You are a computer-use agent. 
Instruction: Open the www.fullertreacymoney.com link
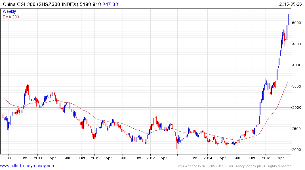click(x=28, y=166)
